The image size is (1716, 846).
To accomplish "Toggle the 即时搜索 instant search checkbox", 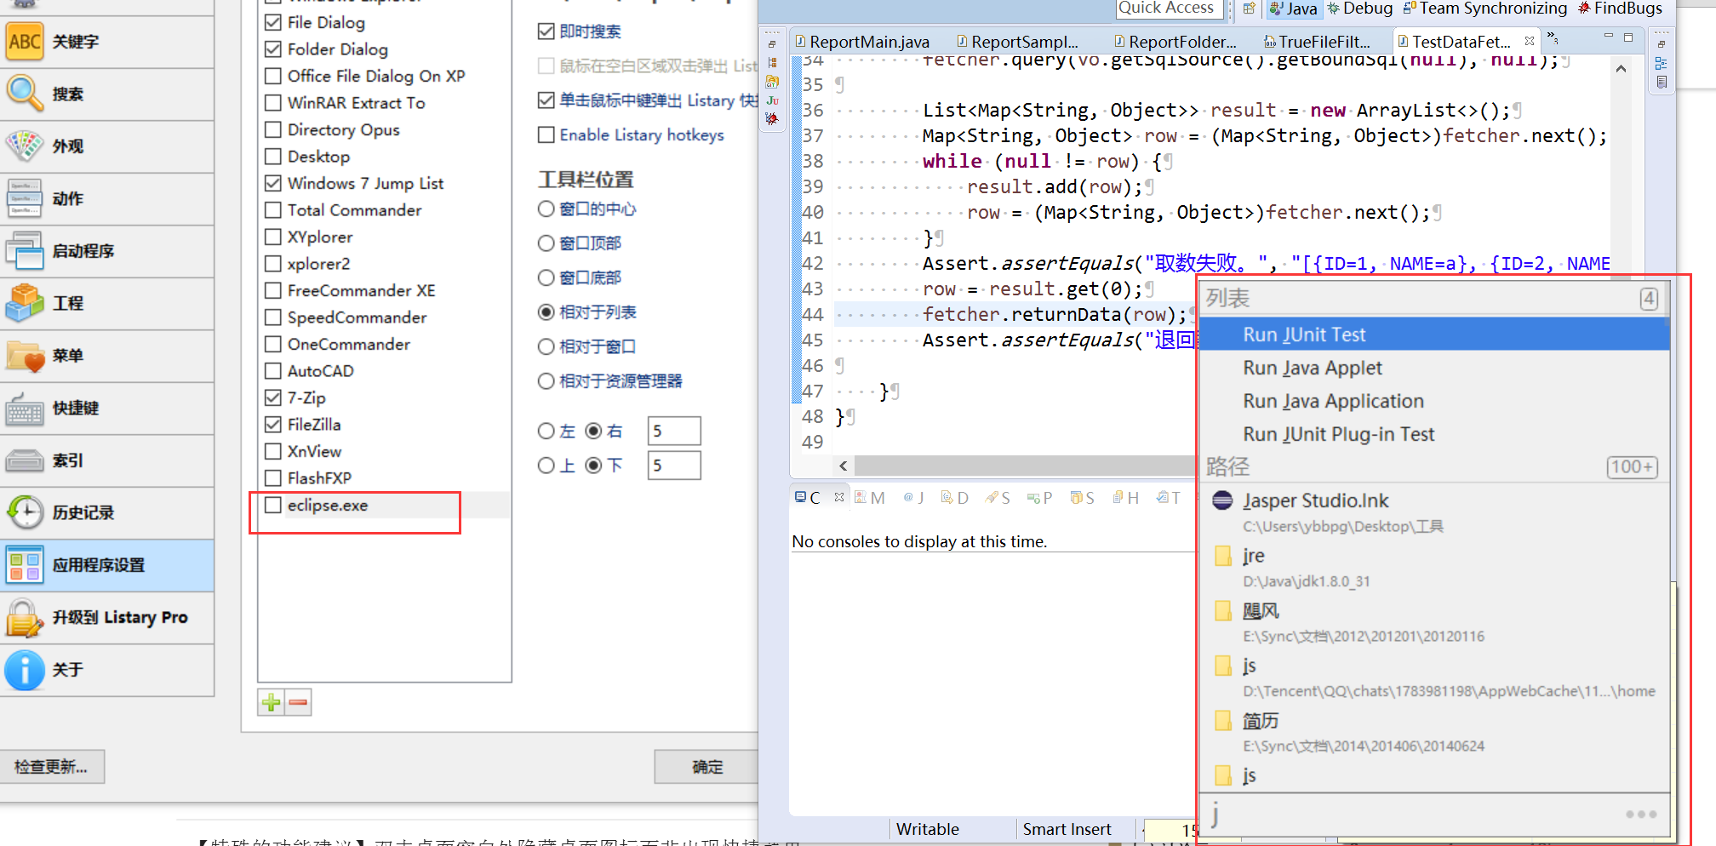I will [x=546, y=31].
